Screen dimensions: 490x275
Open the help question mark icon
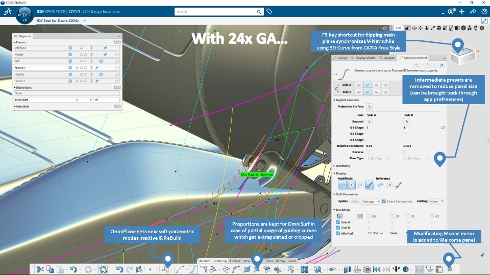click(x=484, y=12)
